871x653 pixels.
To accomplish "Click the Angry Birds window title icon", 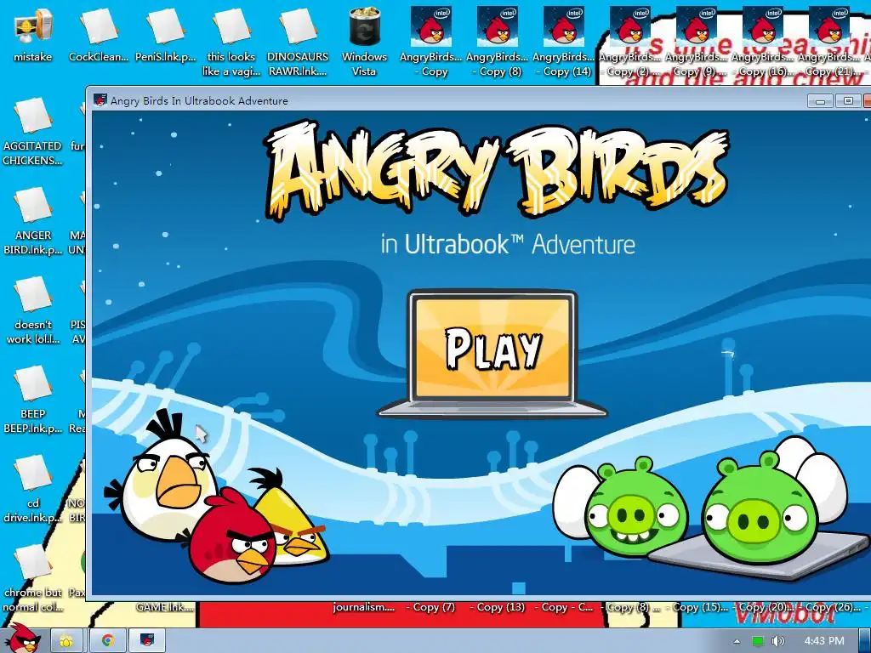I will pyautogui.click(x=100, y=100).
